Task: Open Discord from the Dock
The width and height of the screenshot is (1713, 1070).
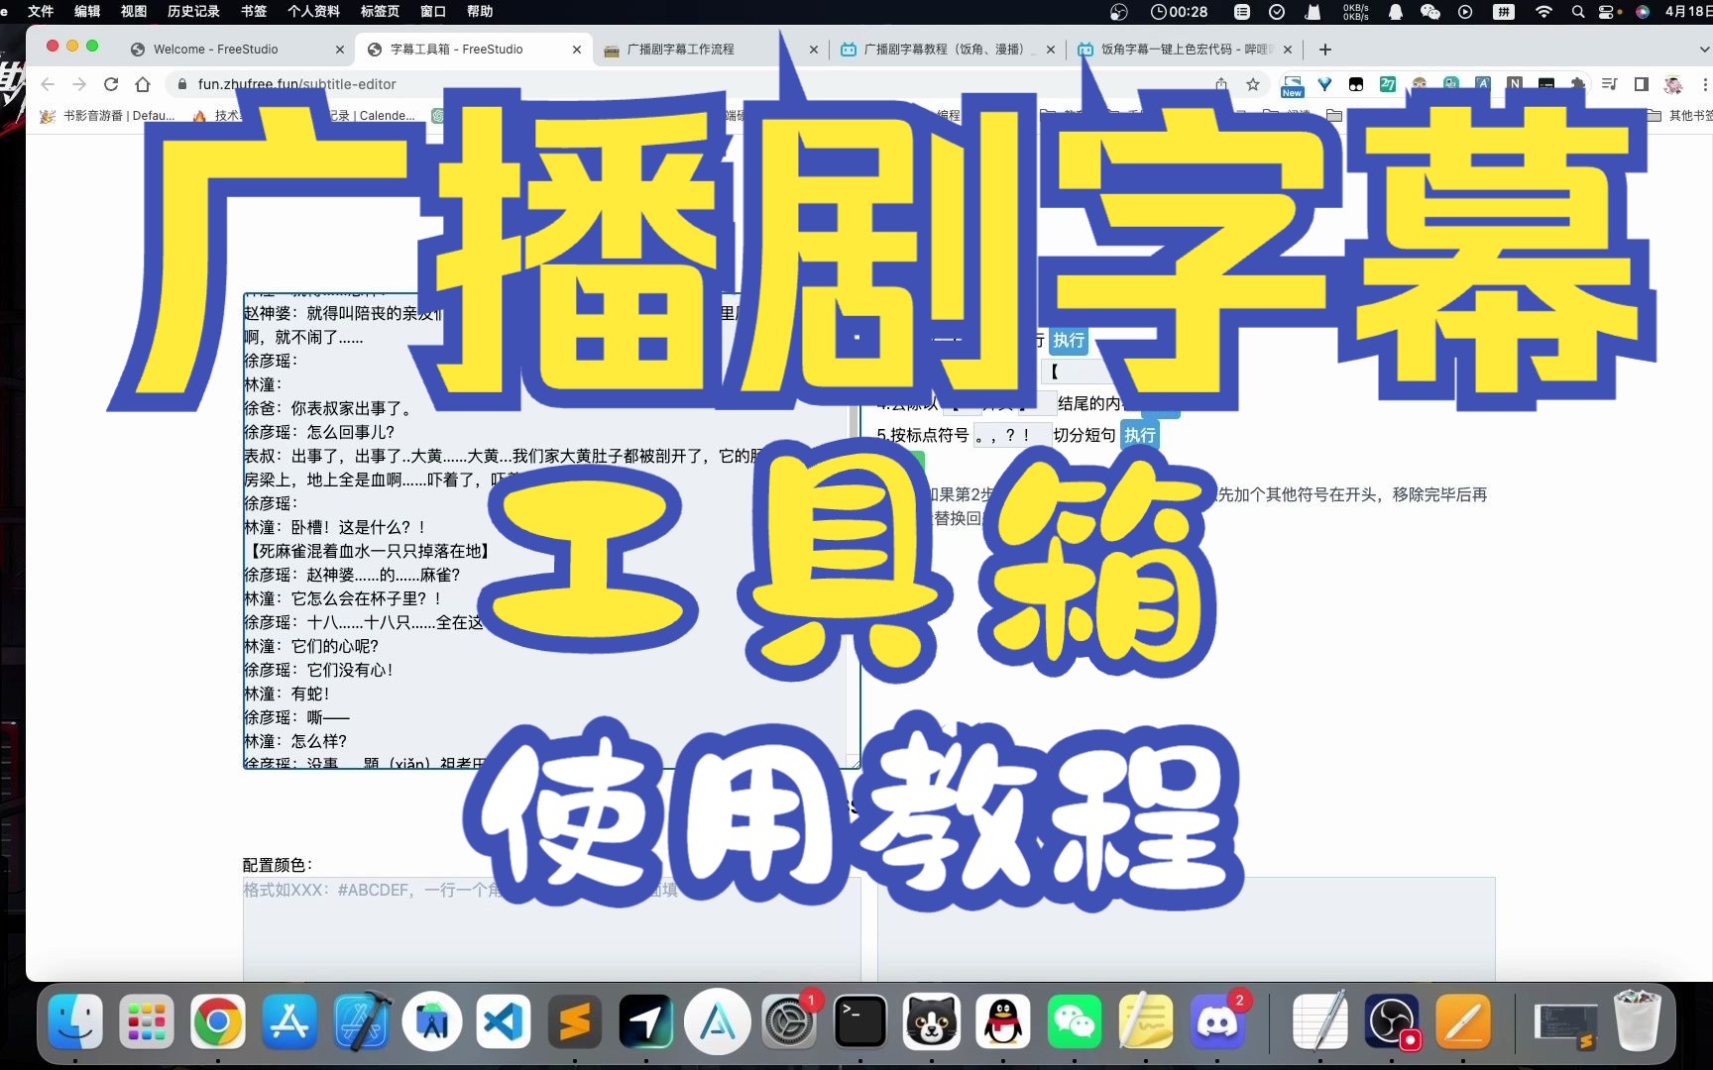Action: [1217, 1021]
